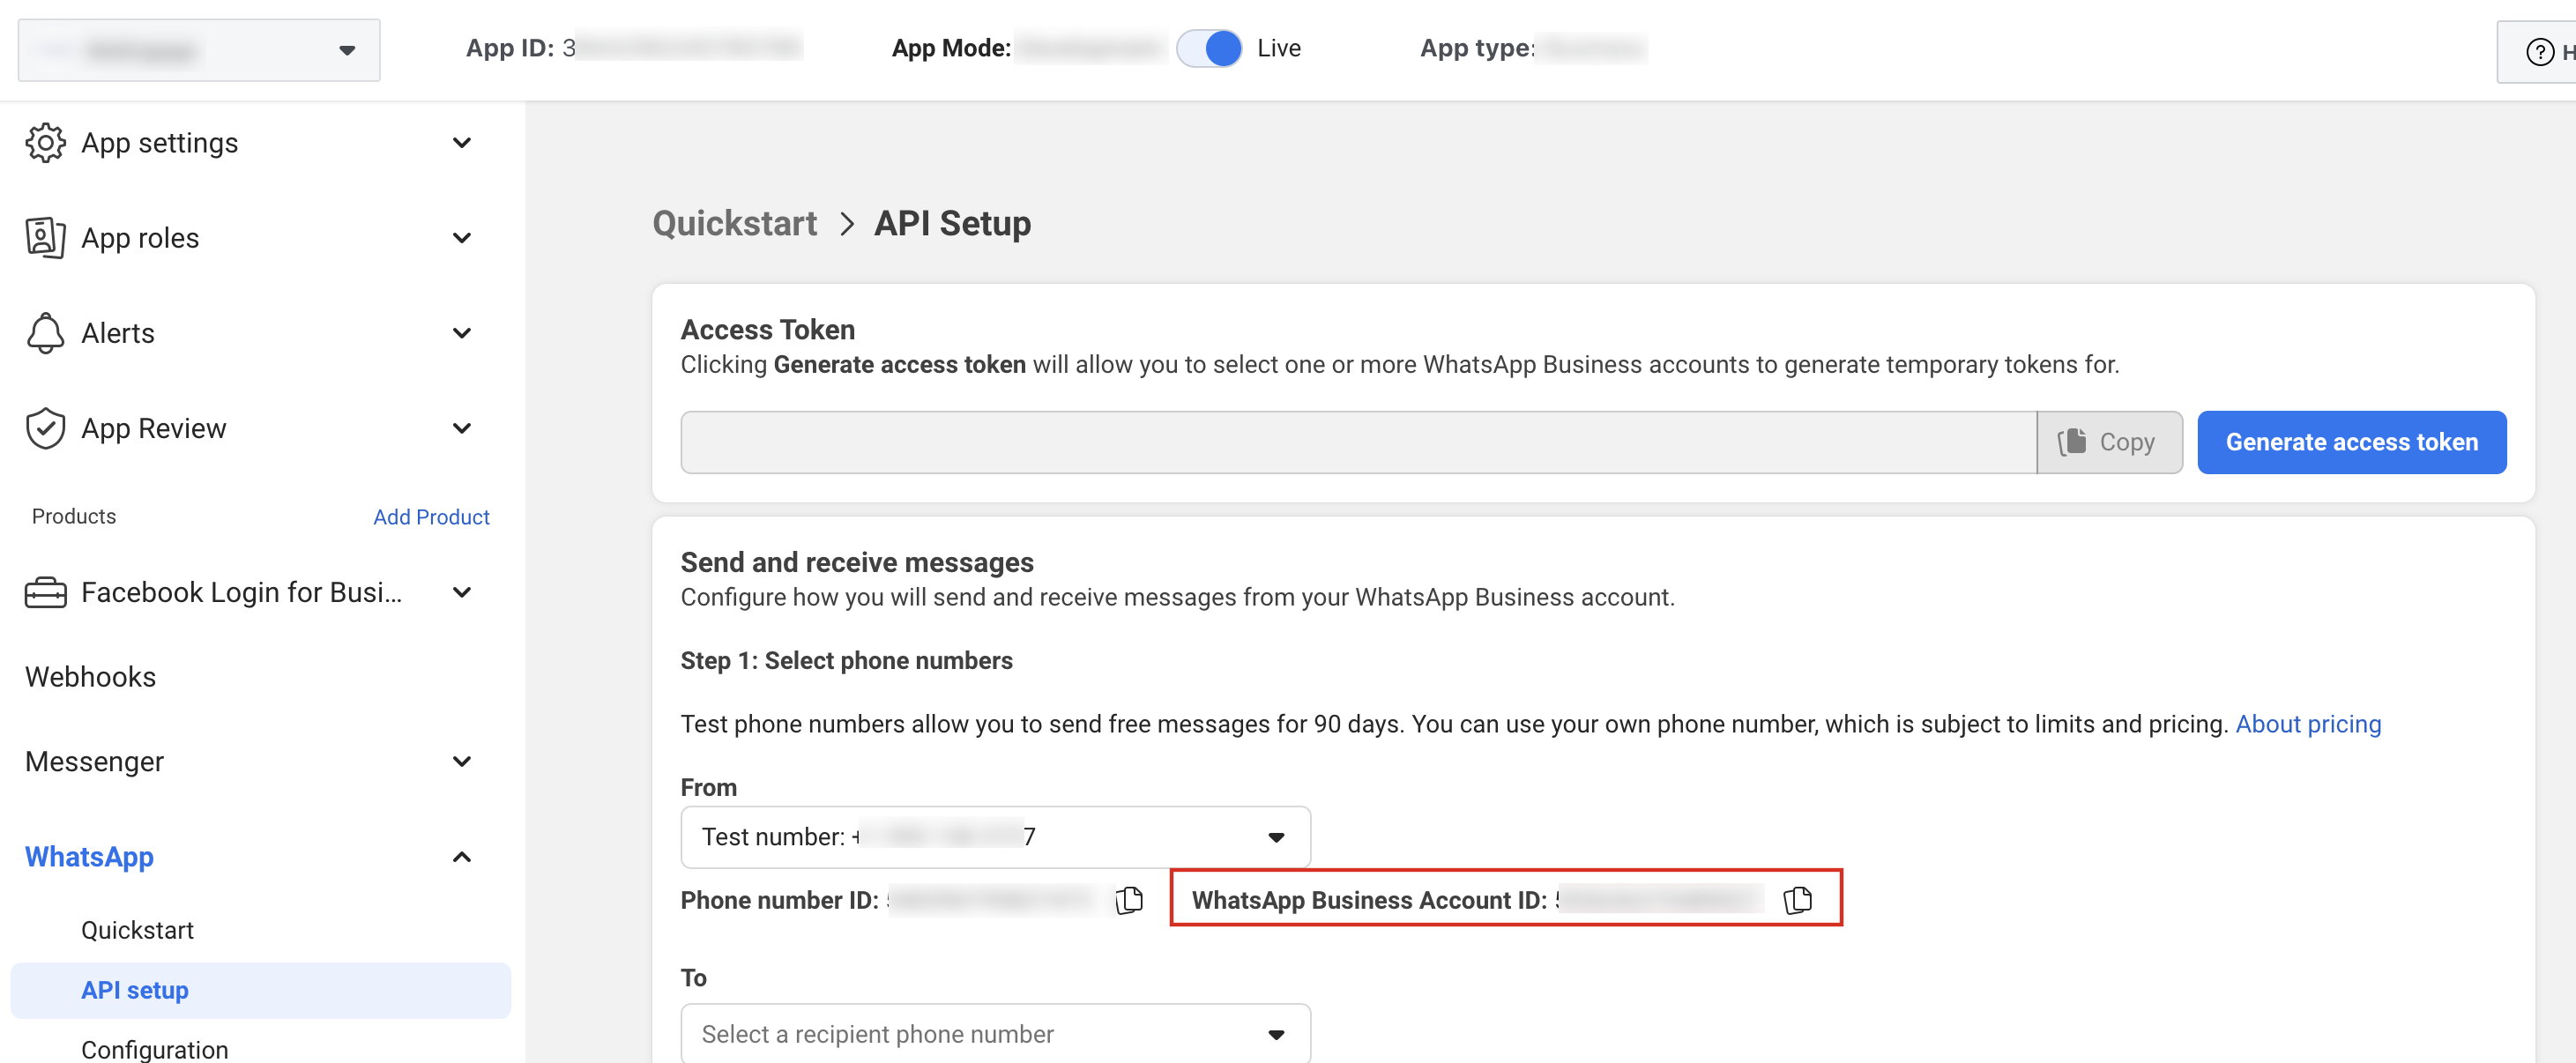2576x1063 pixels.
Task: Expand the Alerts chevron
Action: click(462, 333)
